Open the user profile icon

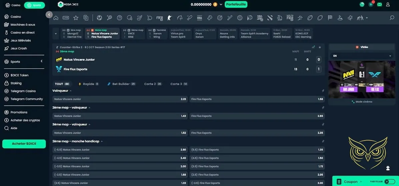coord(388,4)
